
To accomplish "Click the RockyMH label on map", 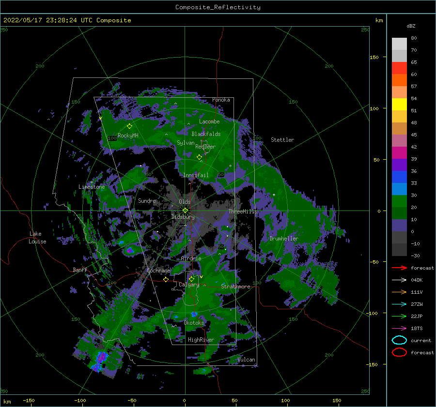I will [128, 136].
